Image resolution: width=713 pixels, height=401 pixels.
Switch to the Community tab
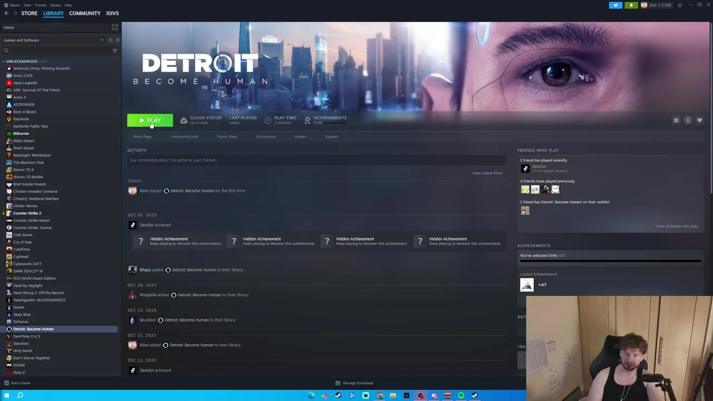pos(85,13)
